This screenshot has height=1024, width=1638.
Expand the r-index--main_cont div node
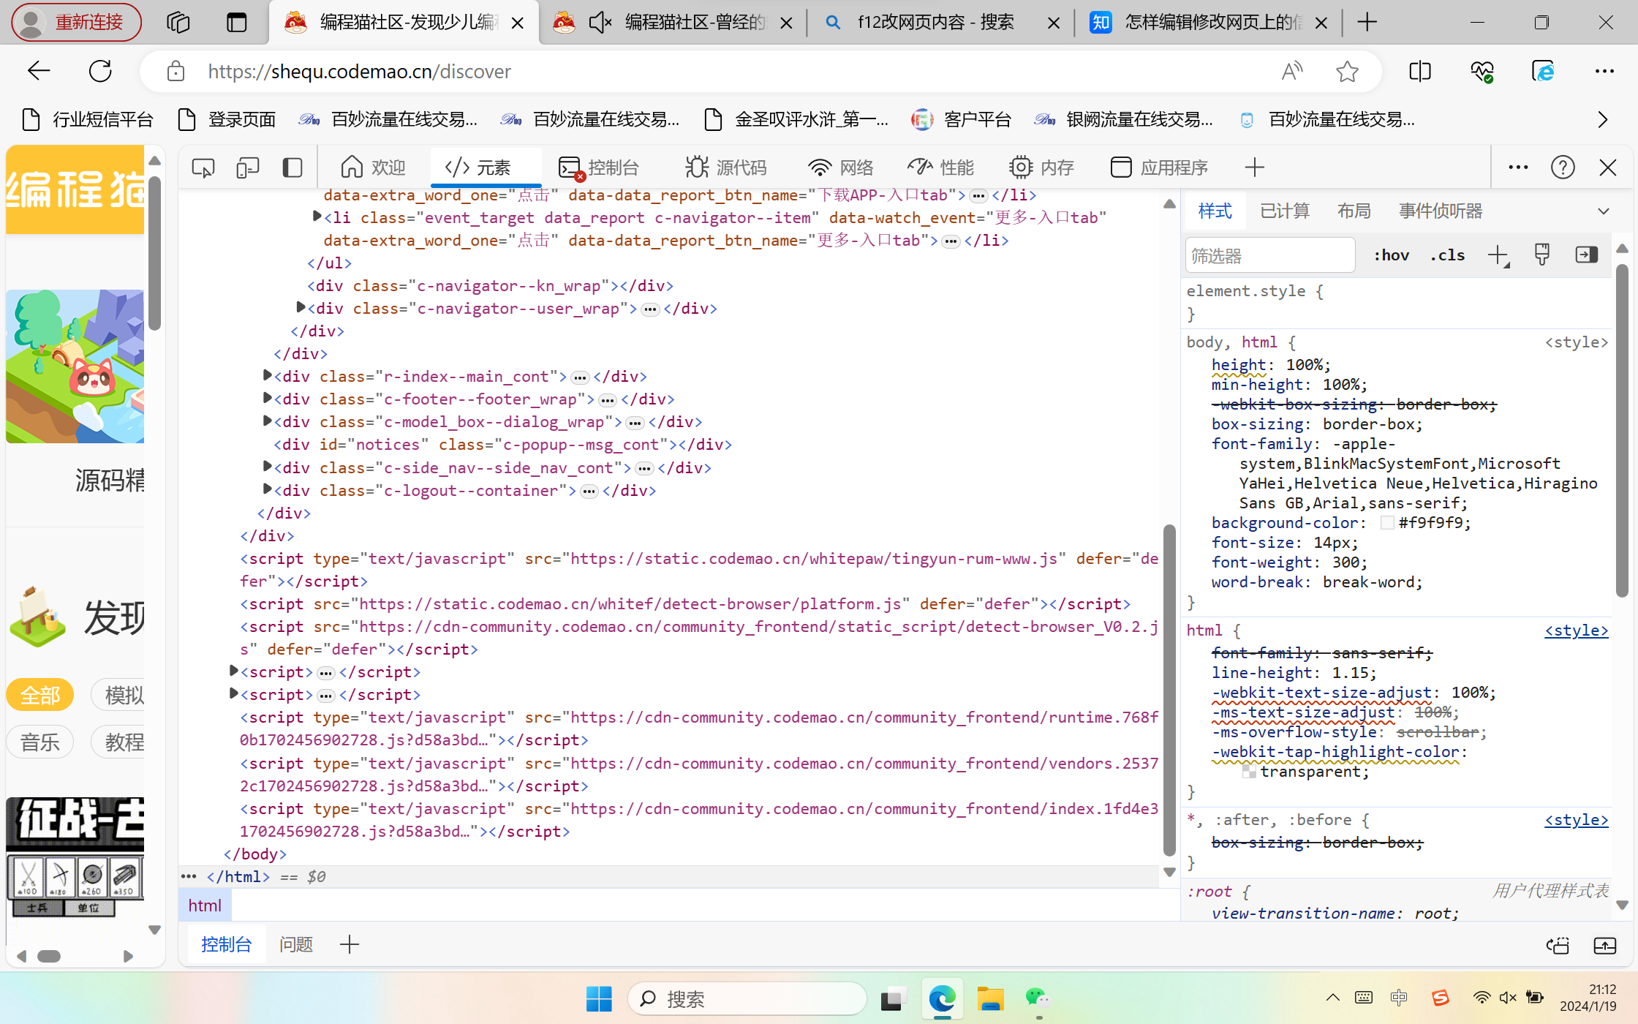coord(268,376)
